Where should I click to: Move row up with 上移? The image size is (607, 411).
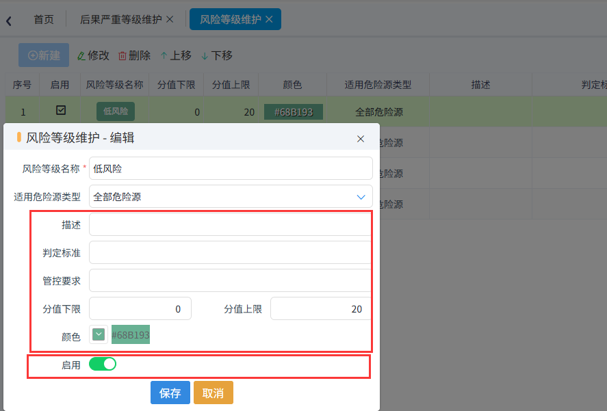point(176,55)
